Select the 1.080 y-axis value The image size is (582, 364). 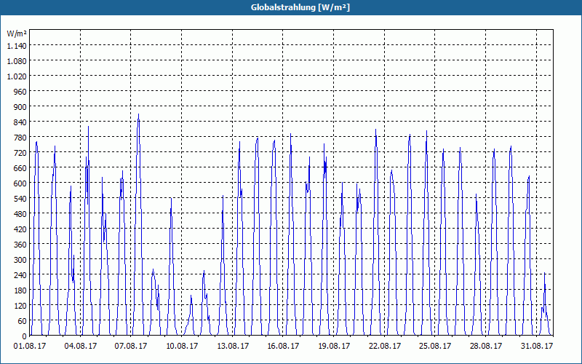tap(17, 61)
